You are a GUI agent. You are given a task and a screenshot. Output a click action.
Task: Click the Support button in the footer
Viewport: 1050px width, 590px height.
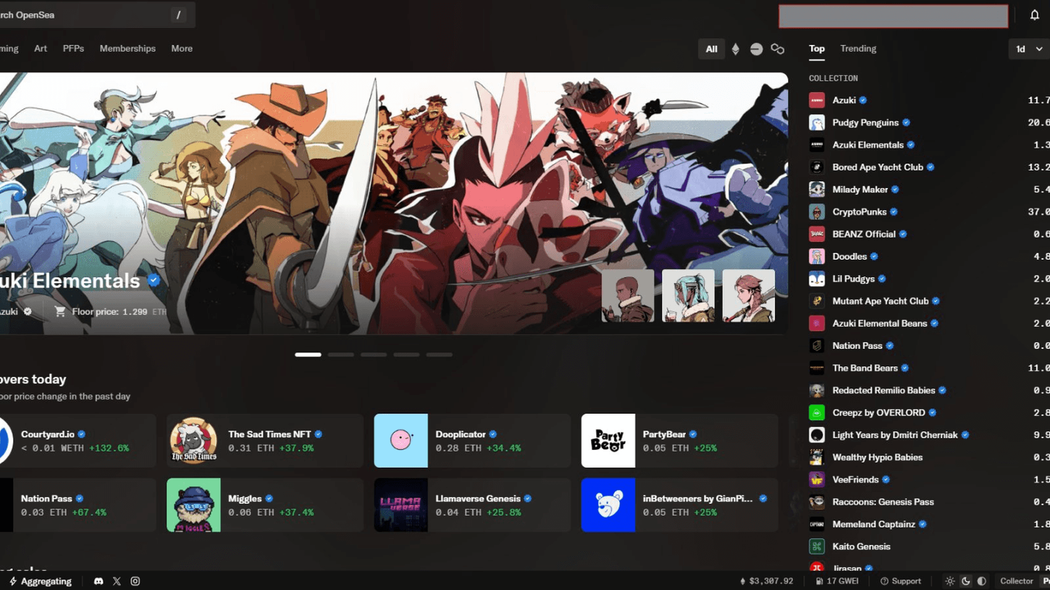click(902, 581)
